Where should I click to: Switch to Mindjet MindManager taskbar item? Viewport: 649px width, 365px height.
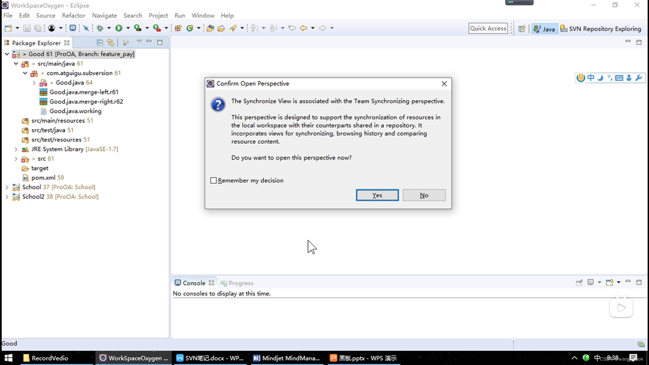pos(287,358)
